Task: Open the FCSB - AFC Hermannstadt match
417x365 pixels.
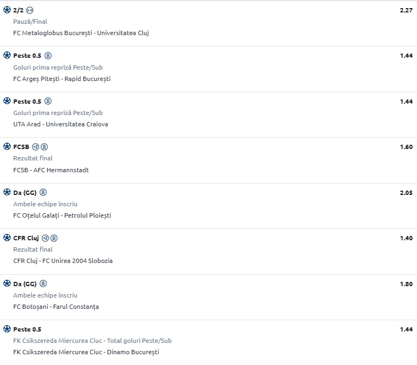Action: (51, 170)
